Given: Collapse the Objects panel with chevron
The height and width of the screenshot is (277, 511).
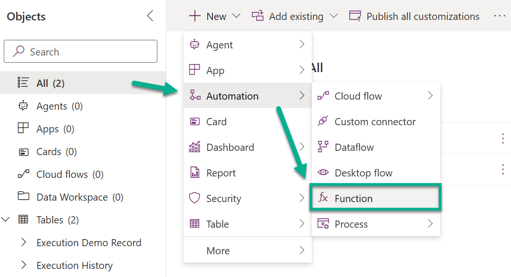Looking at the screenshot, I should point(150,16).
